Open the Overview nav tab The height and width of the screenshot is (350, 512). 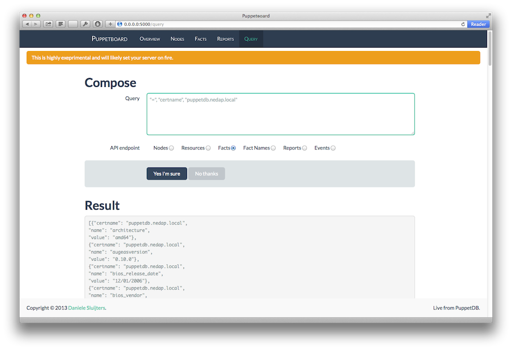(149, 39)
